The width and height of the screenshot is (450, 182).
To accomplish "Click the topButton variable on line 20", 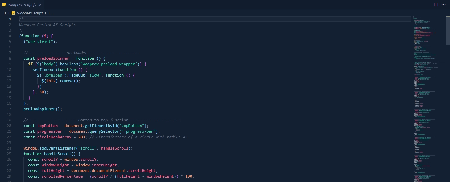I will coord(47,126).
